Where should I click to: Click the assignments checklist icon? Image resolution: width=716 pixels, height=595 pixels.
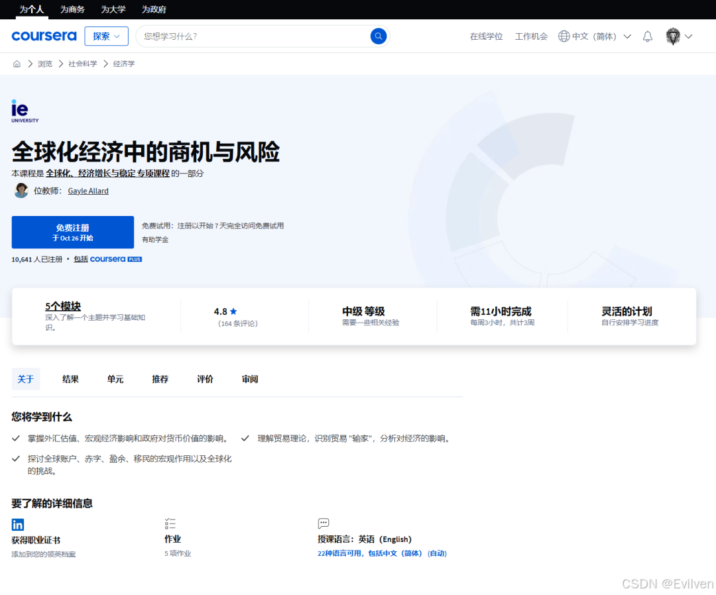(170, 523)
